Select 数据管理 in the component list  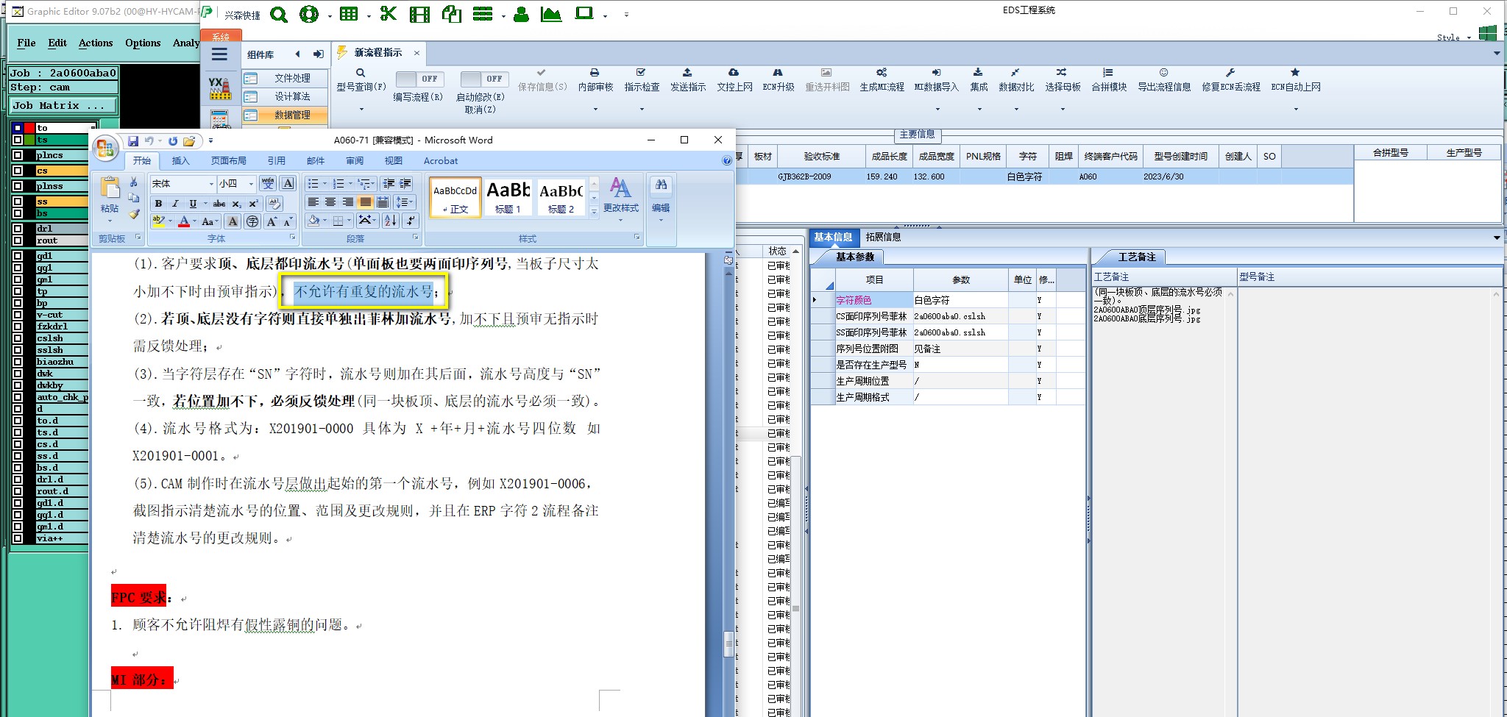(286, 115)
